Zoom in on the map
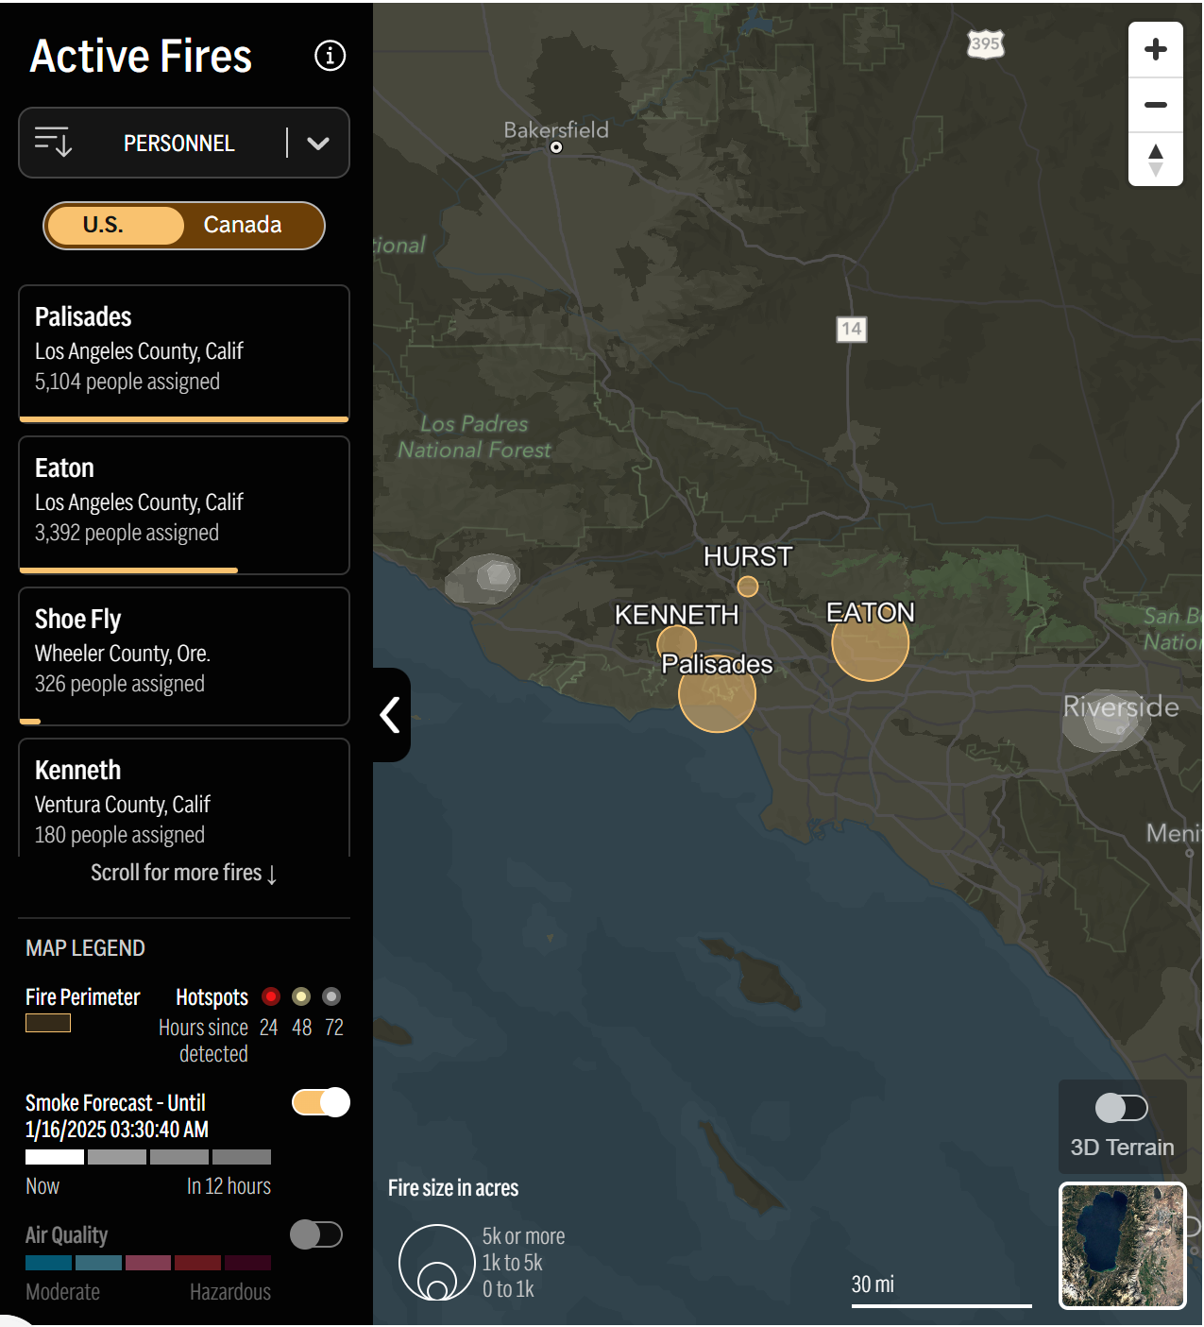Viewport: 1204px width, 1327px height. coord(1155,50)
